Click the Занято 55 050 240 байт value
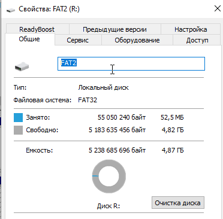The width and height of the screenshot is (223, 219). (x=122, y=117)
